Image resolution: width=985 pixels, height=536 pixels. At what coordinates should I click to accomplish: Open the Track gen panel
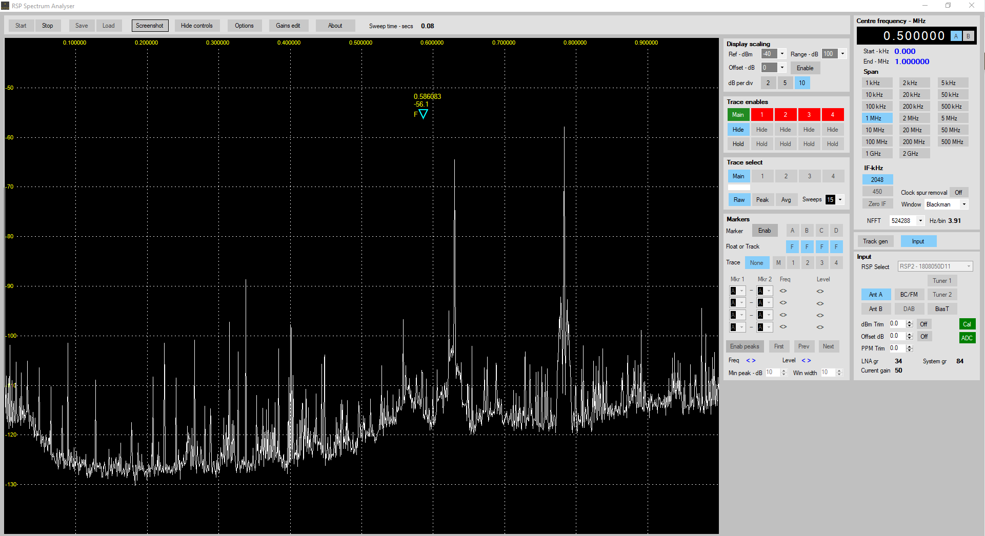click(875, 241)
